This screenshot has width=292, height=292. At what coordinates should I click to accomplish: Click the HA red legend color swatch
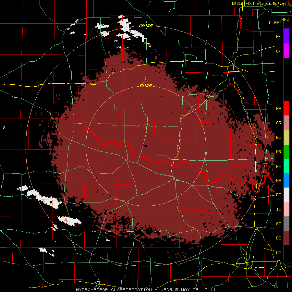click(x=286, y=108)
